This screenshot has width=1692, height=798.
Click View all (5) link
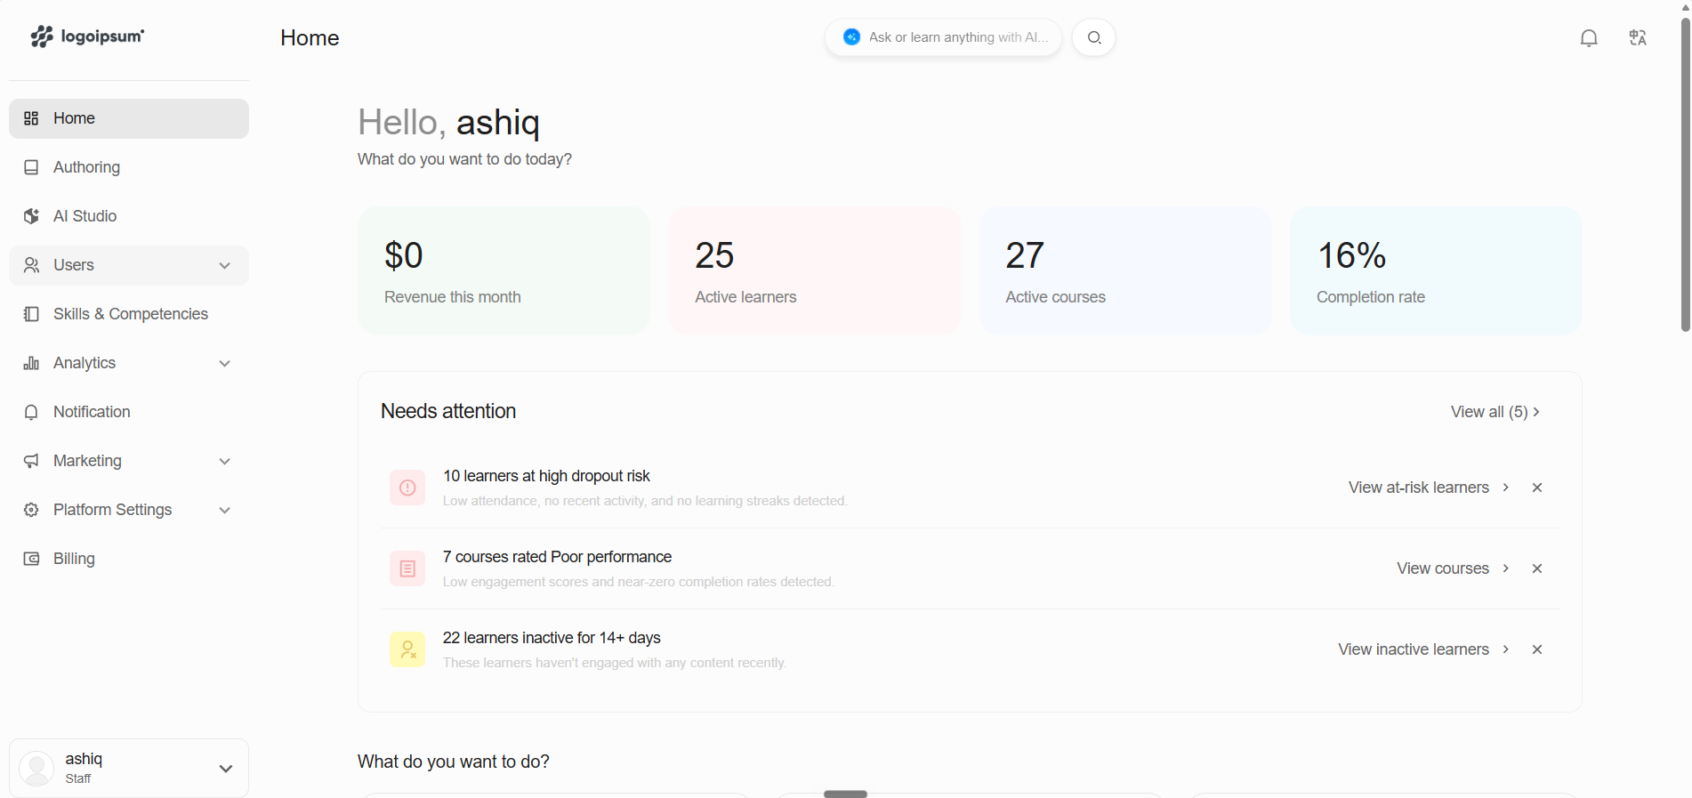pos(1495,412)
